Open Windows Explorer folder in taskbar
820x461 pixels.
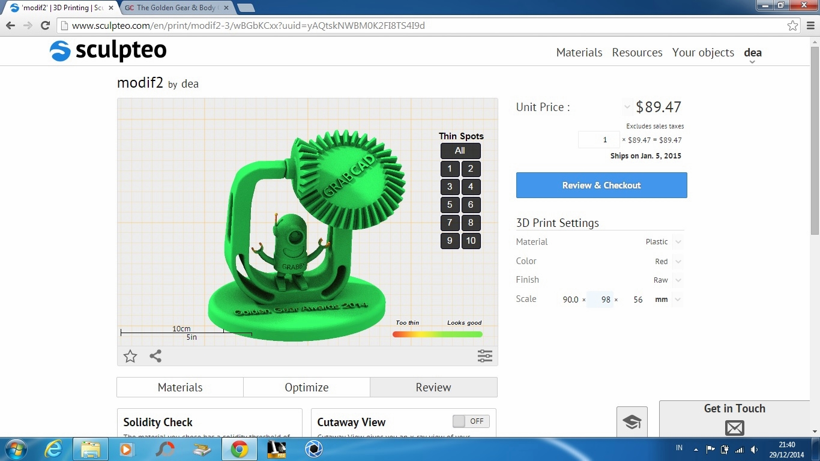pyautogui.click(x=91, y=449)
